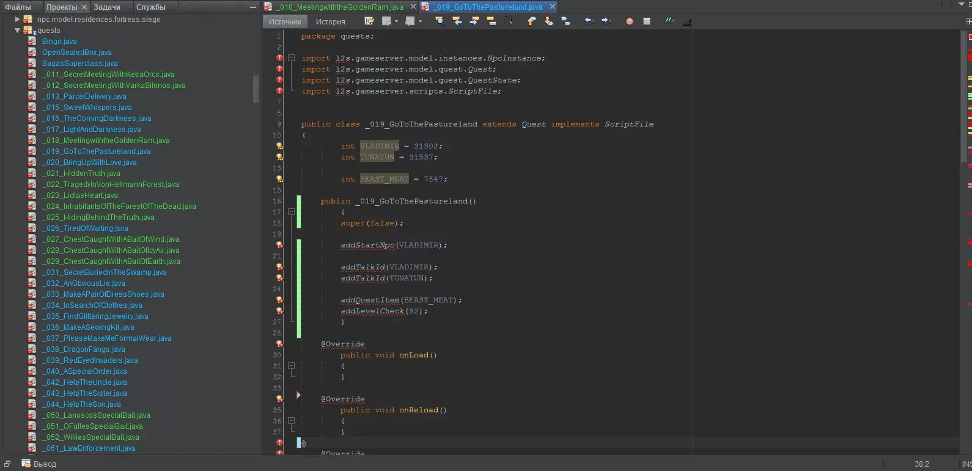Click Java file icon of OpenSealedBox.java
The width and height of the screenshot is (972, 471).
32,53
